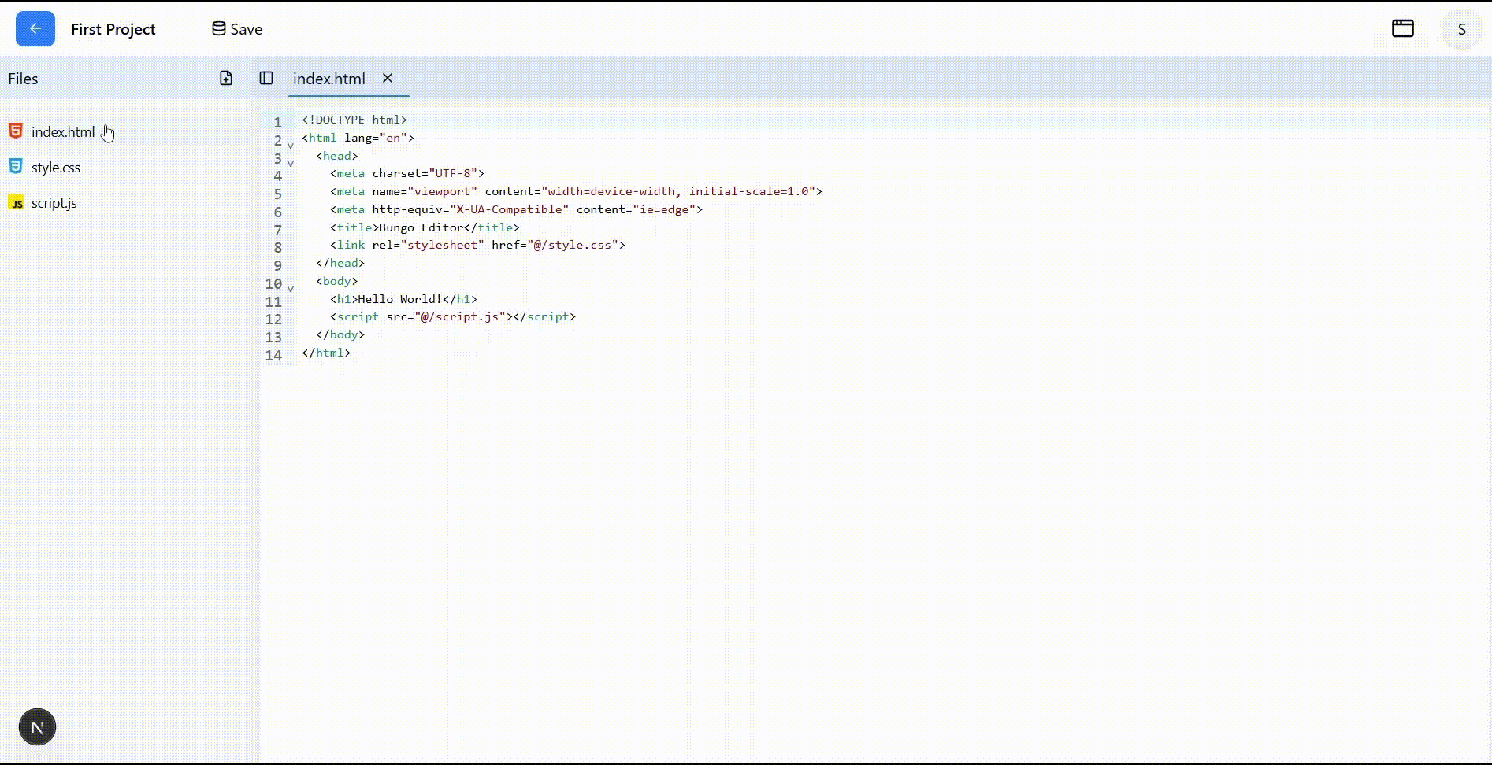Click the lang="en" attribute

click(x=376, y=138)
